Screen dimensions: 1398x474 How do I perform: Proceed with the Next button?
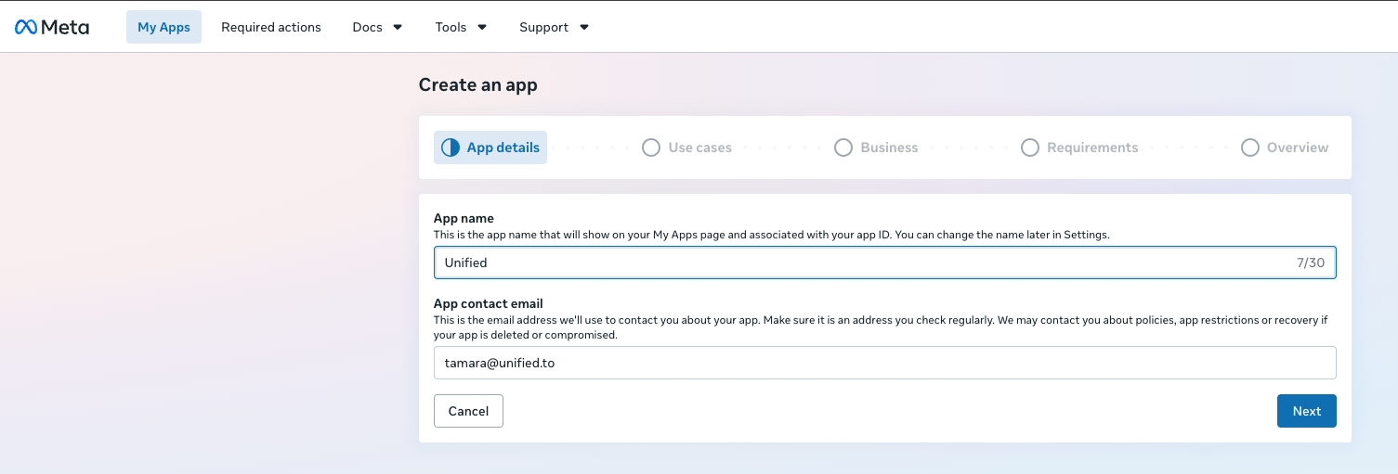(1307, 411)
